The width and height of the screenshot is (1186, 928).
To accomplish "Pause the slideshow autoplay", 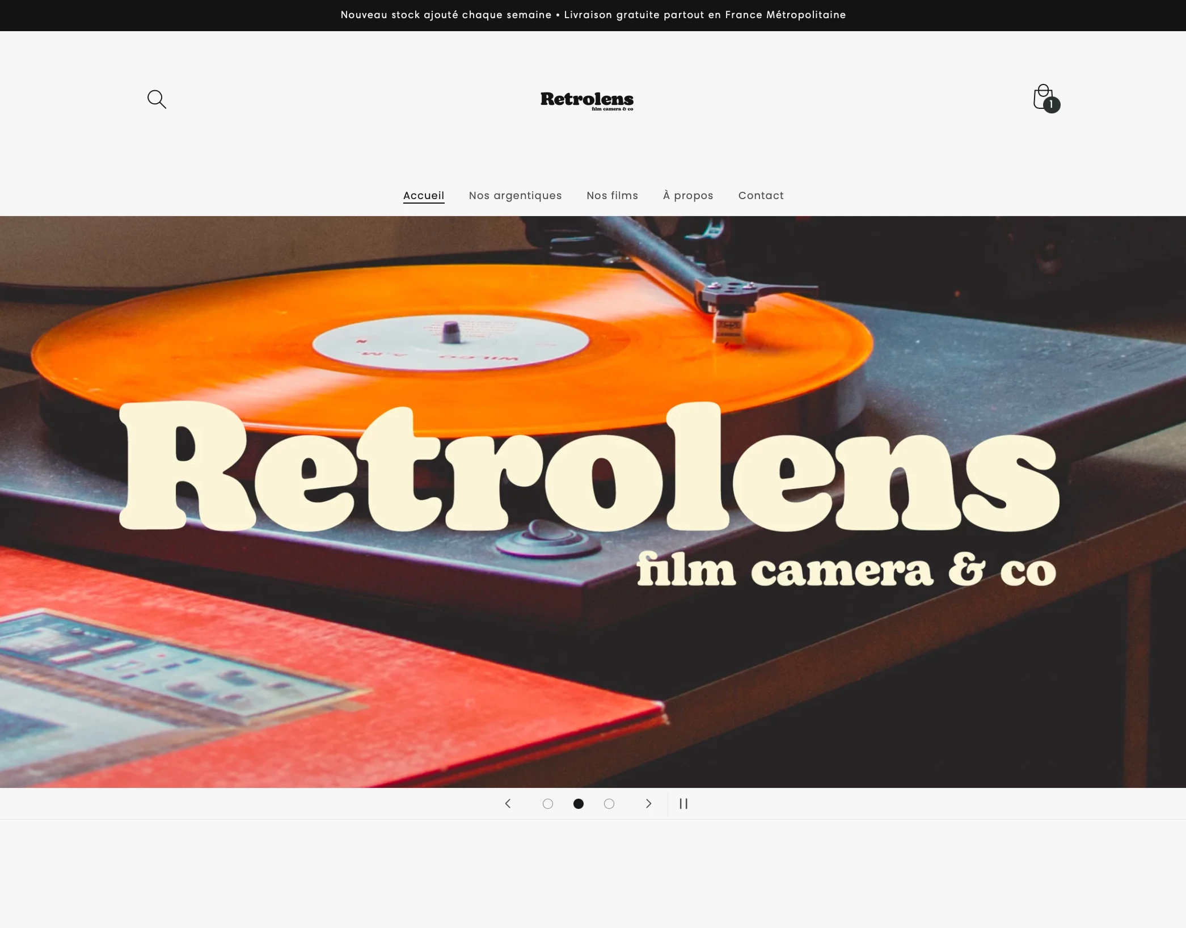I will 683,803.
